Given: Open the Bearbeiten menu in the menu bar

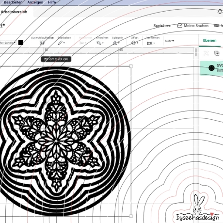Looking at the screenshot, I should 13,2.
